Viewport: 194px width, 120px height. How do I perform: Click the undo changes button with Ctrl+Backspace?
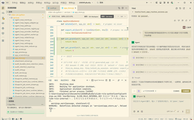coord(91,16)
